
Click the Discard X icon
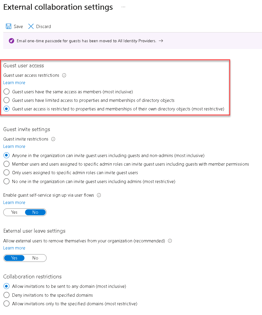click(x=31, y=26)
